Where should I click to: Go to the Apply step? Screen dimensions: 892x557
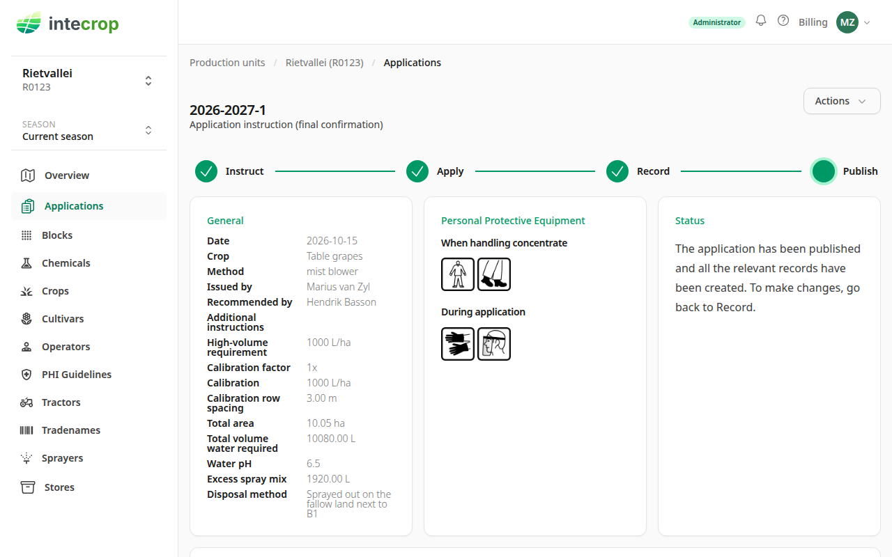(435, 171)
